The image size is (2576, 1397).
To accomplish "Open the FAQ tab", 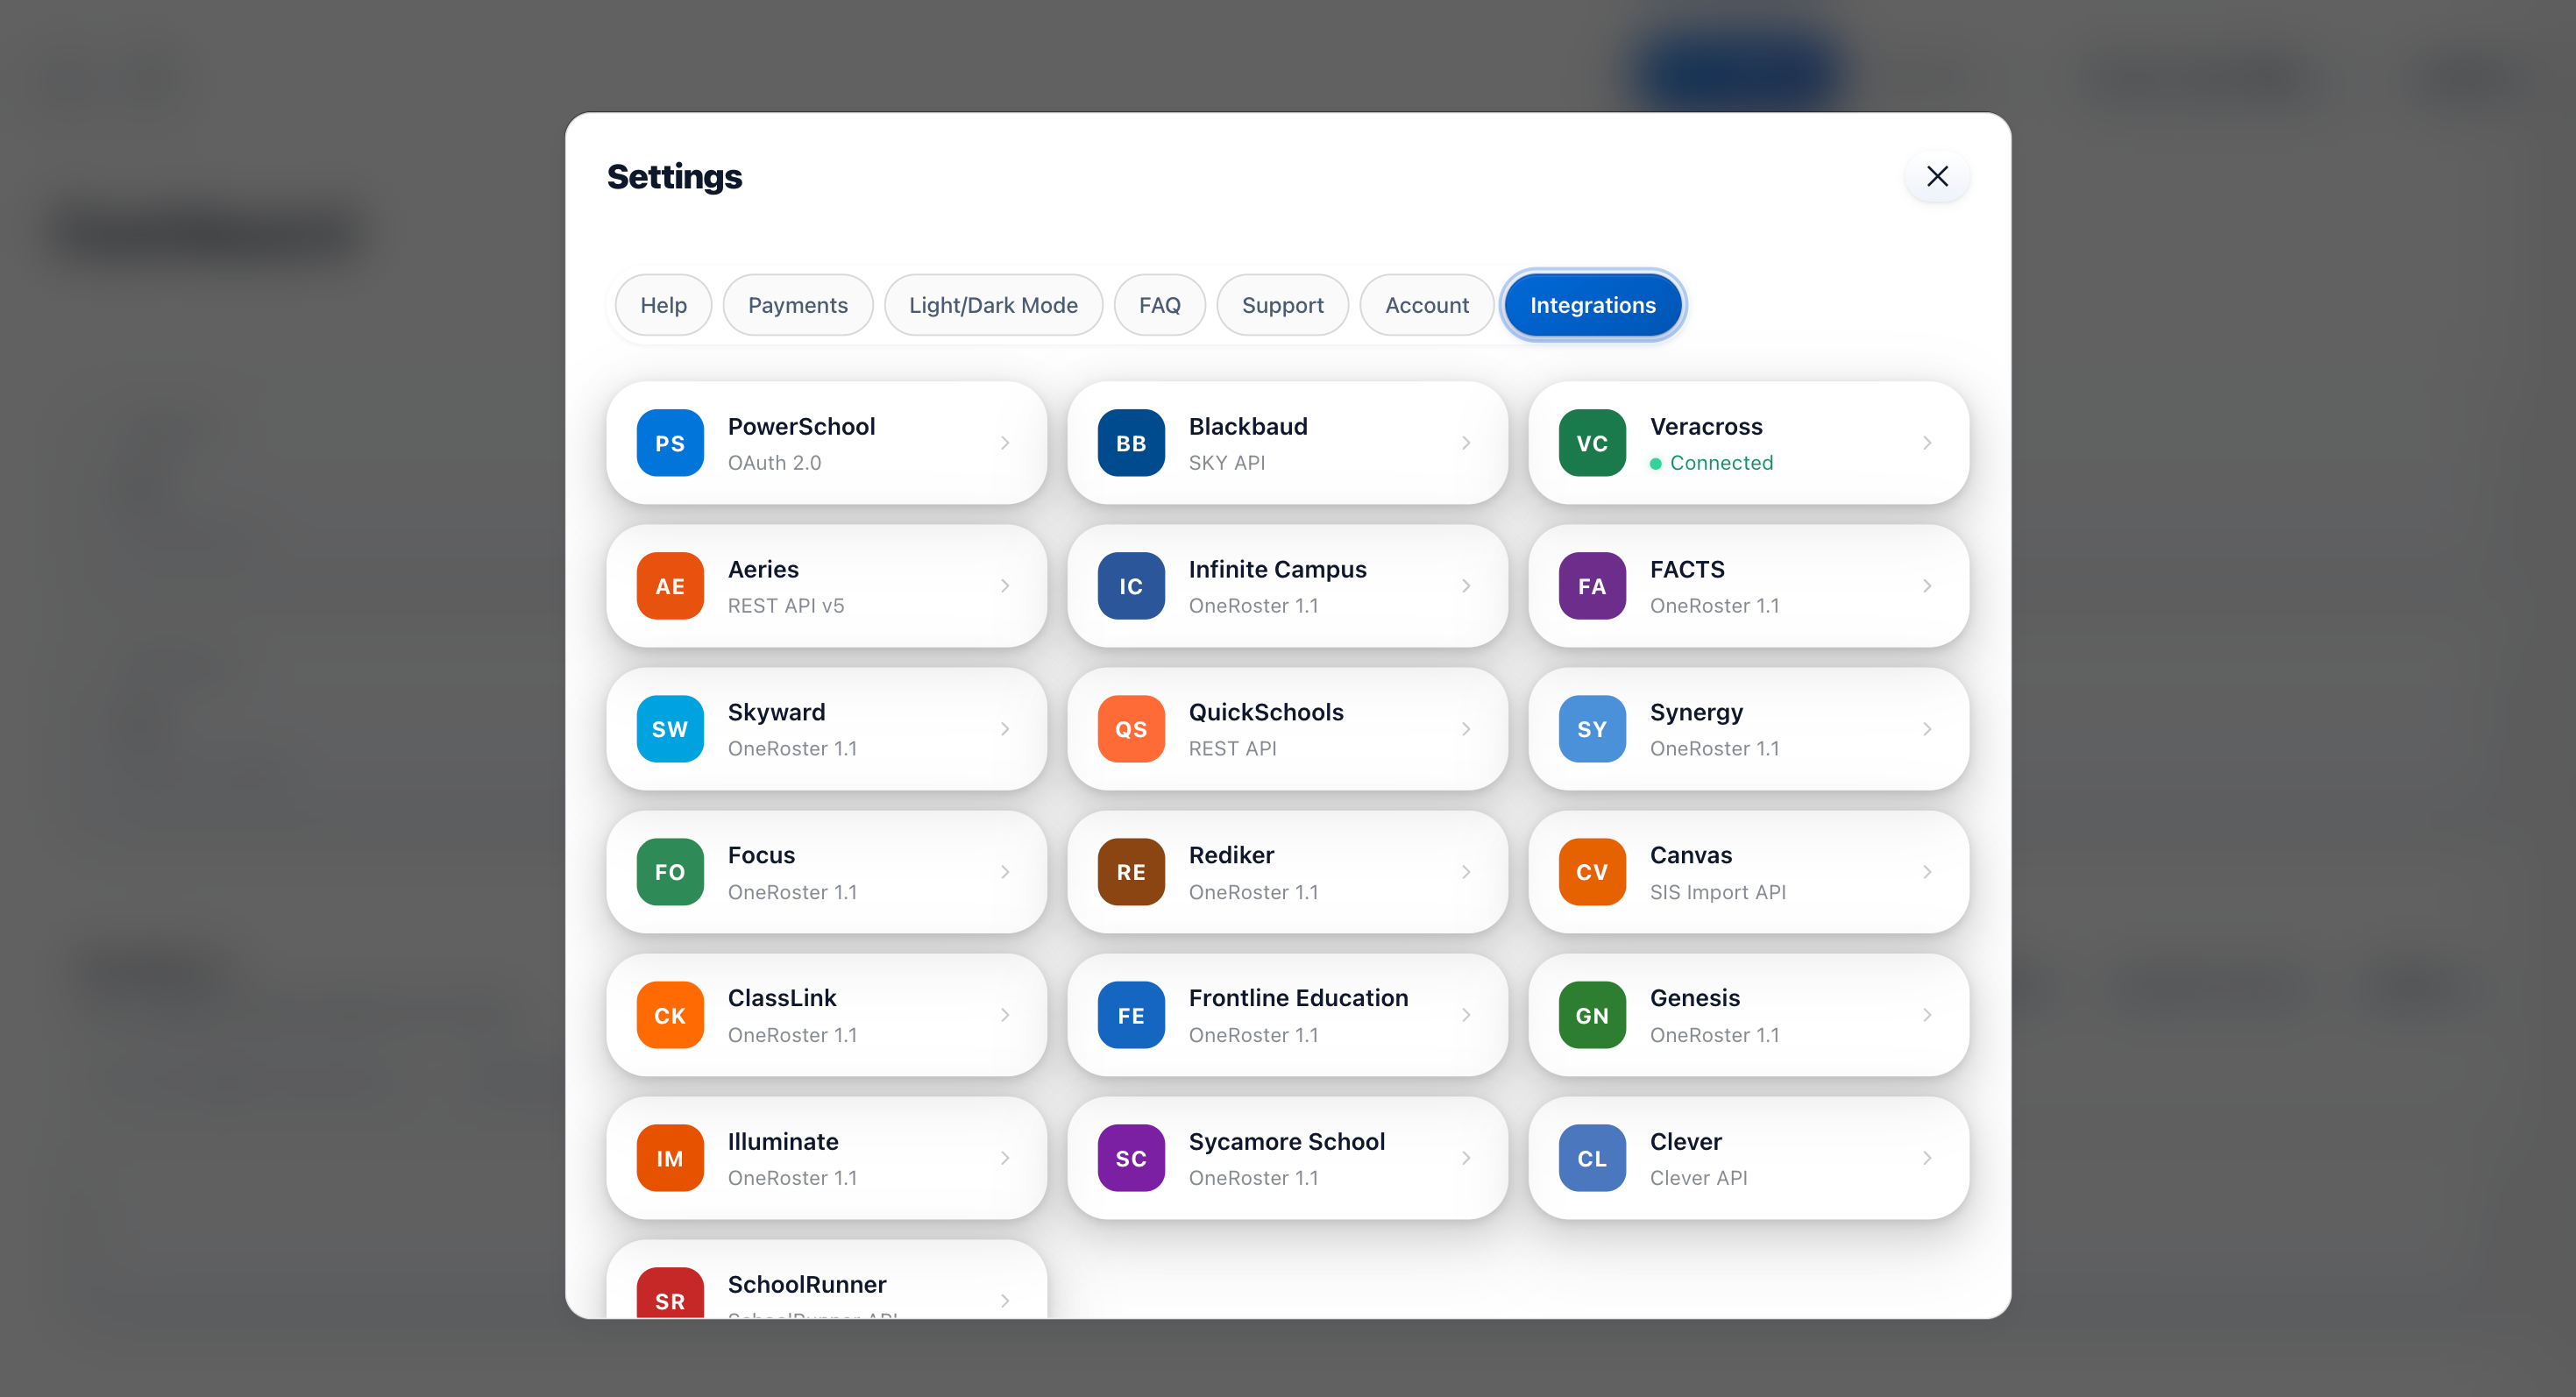I will click(1160, 305).
